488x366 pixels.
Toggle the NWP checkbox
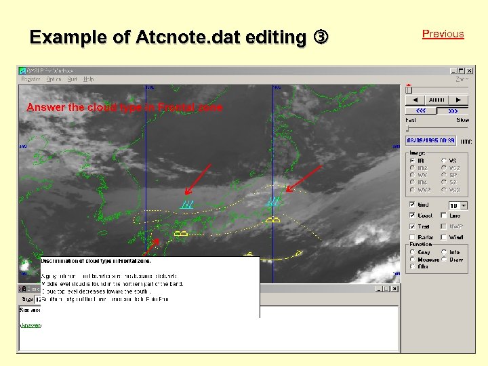444,226
